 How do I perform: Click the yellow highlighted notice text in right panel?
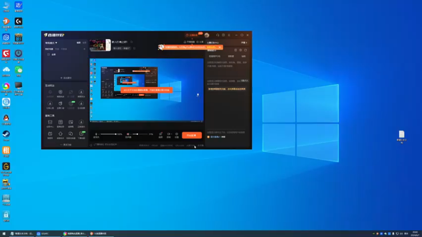[x=227, y=89]
